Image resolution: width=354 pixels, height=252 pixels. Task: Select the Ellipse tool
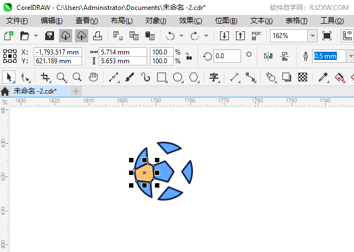pos(178,77)
